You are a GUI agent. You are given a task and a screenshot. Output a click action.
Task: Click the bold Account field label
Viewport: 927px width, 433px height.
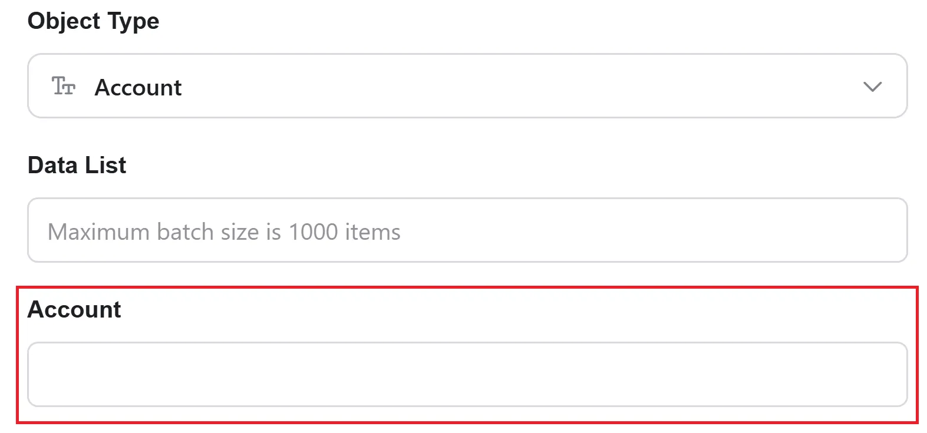coord(74,309)
